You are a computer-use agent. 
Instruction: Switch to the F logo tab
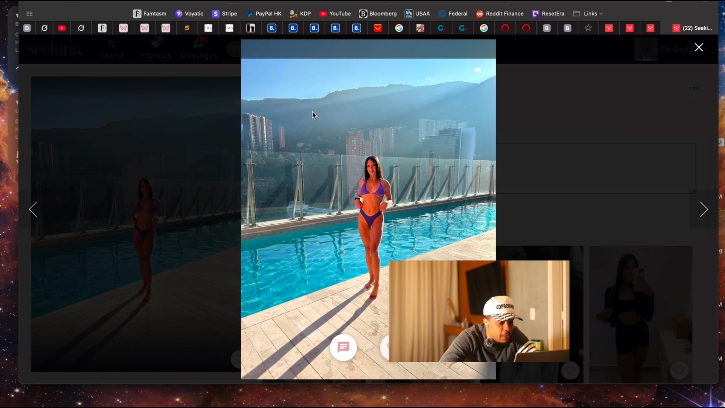click(102, 28)
